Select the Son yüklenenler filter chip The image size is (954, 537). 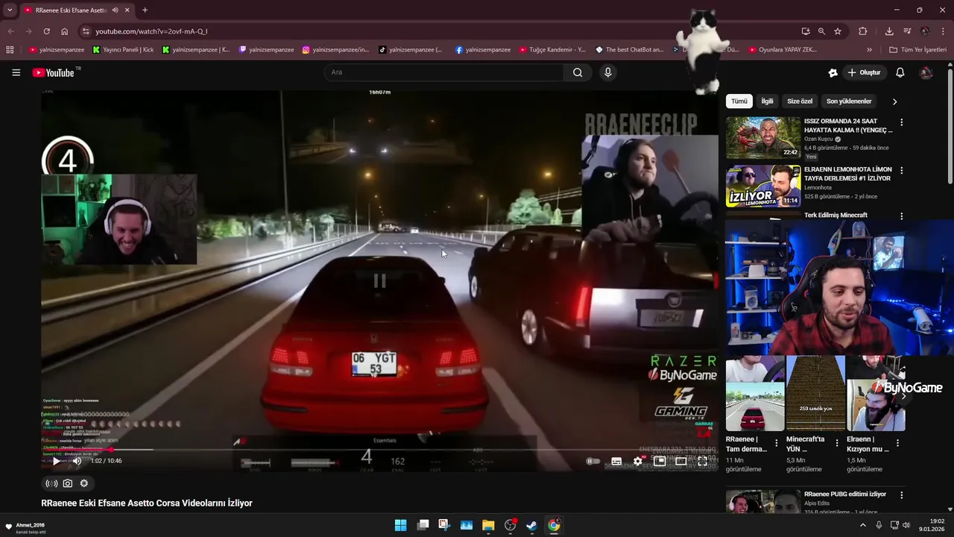pyautogui.click(x=849, y=101)
